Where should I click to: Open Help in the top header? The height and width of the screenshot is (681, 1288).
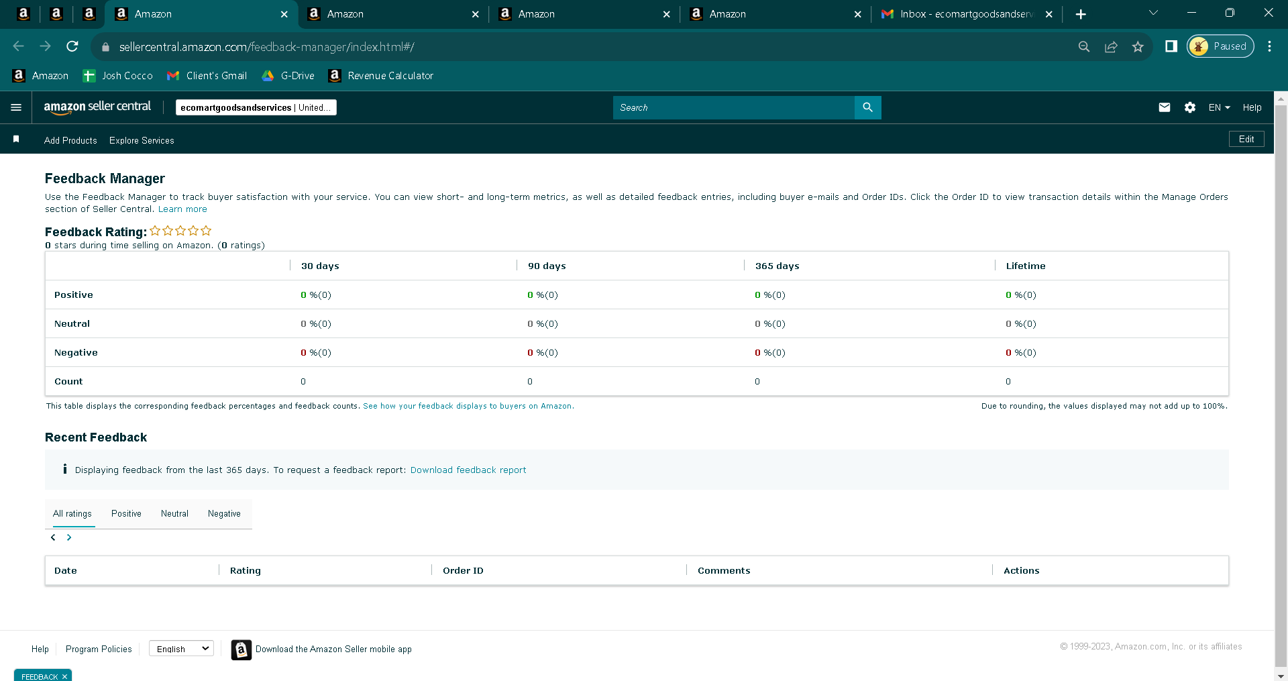click(1252, 107)
